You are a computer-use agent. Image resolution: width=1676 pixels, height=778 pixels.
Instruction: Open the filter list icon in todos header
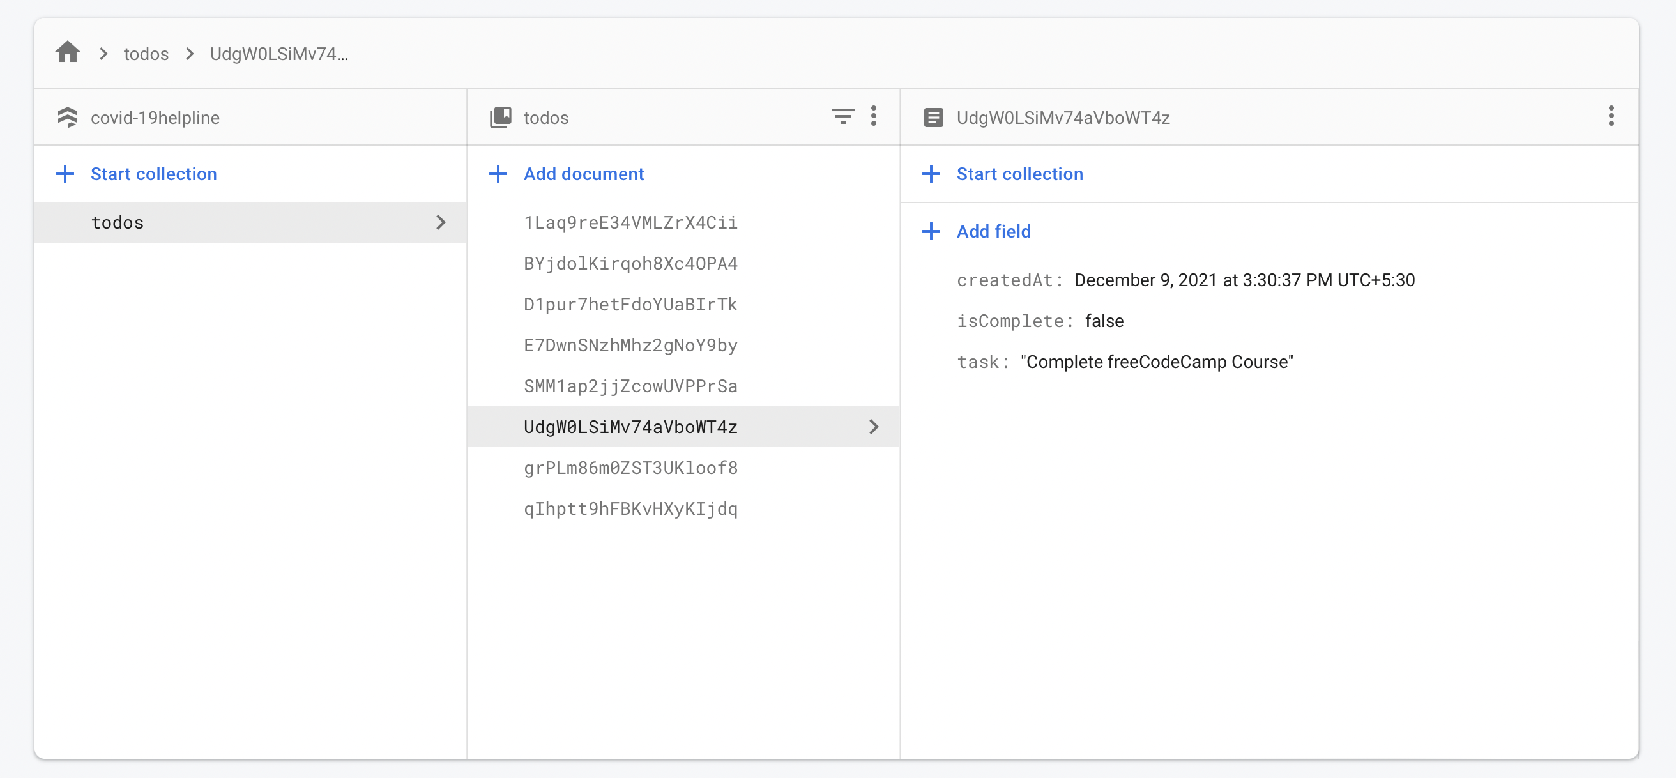842,116
